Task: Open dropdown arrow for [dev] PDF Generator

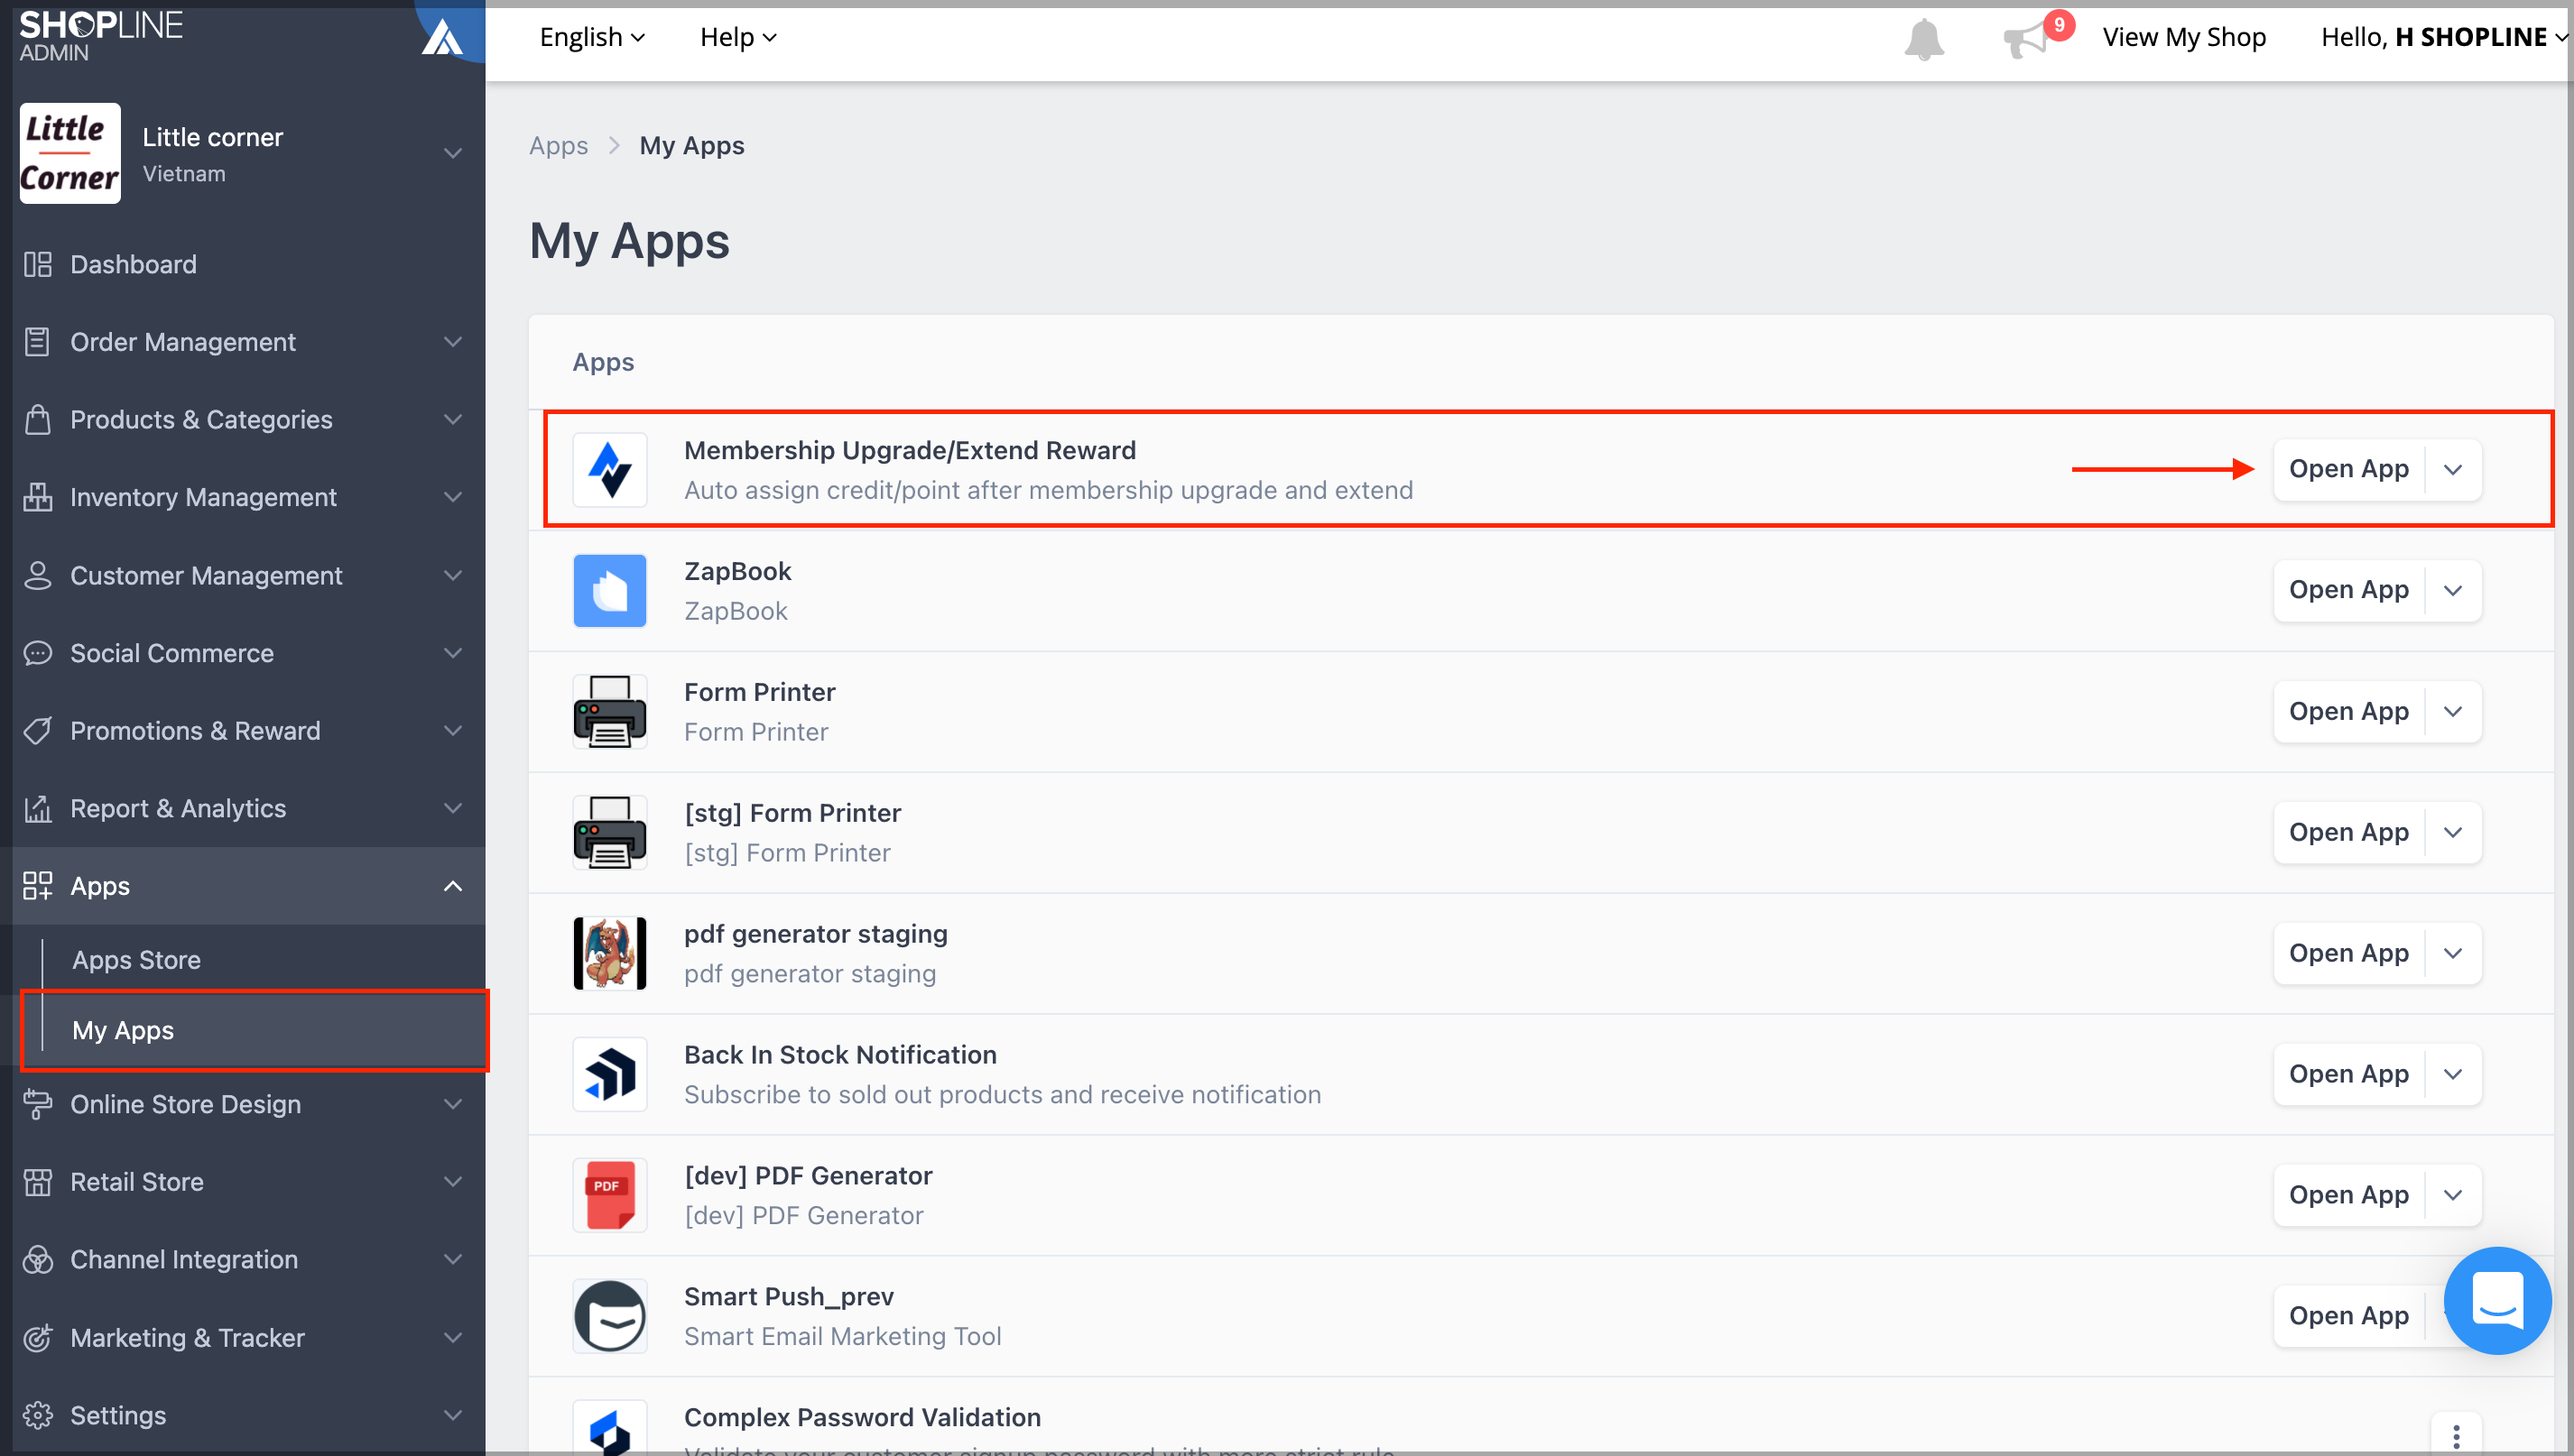Action: (2453, 1195)
